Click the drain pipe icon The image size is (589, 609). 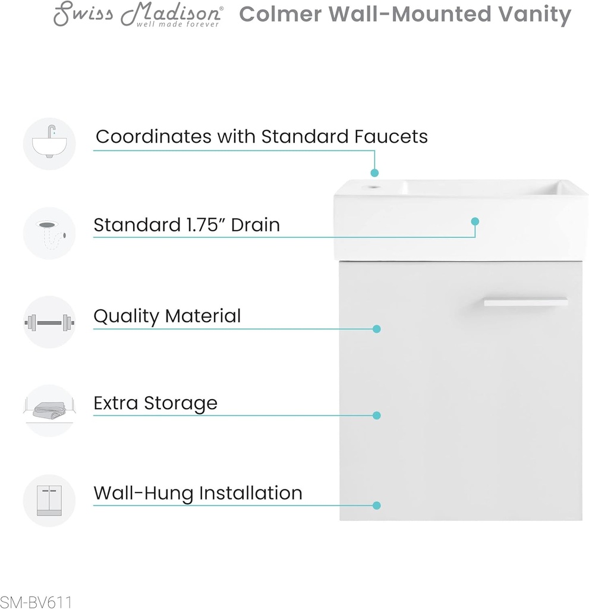point(49,233)
